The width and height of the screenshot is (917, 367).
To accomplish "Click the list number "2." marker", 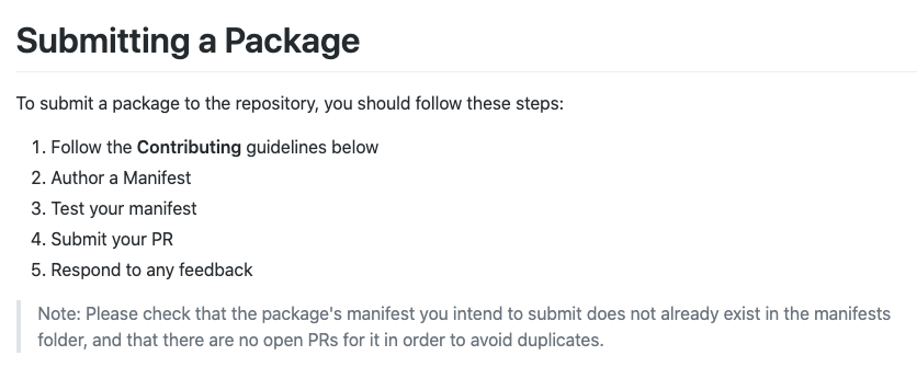I will click(x=39, y=178).
